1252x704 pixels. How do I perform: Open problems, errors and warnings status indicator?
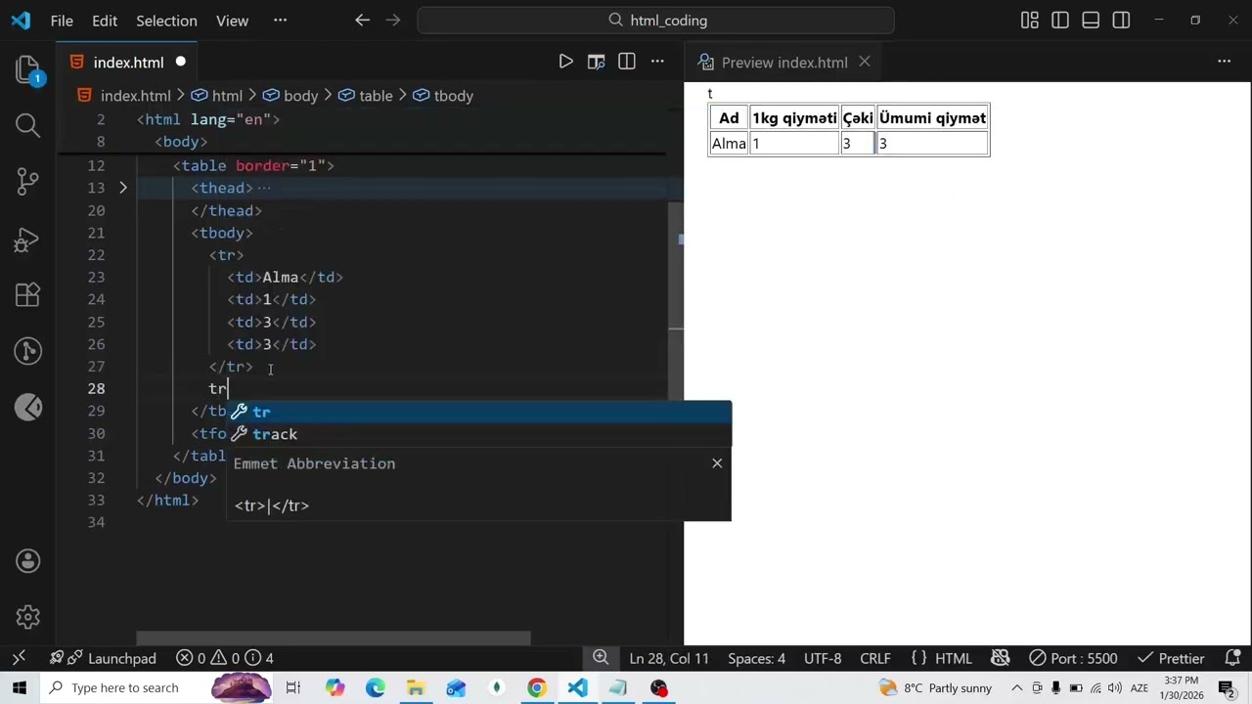pos(225,658)
